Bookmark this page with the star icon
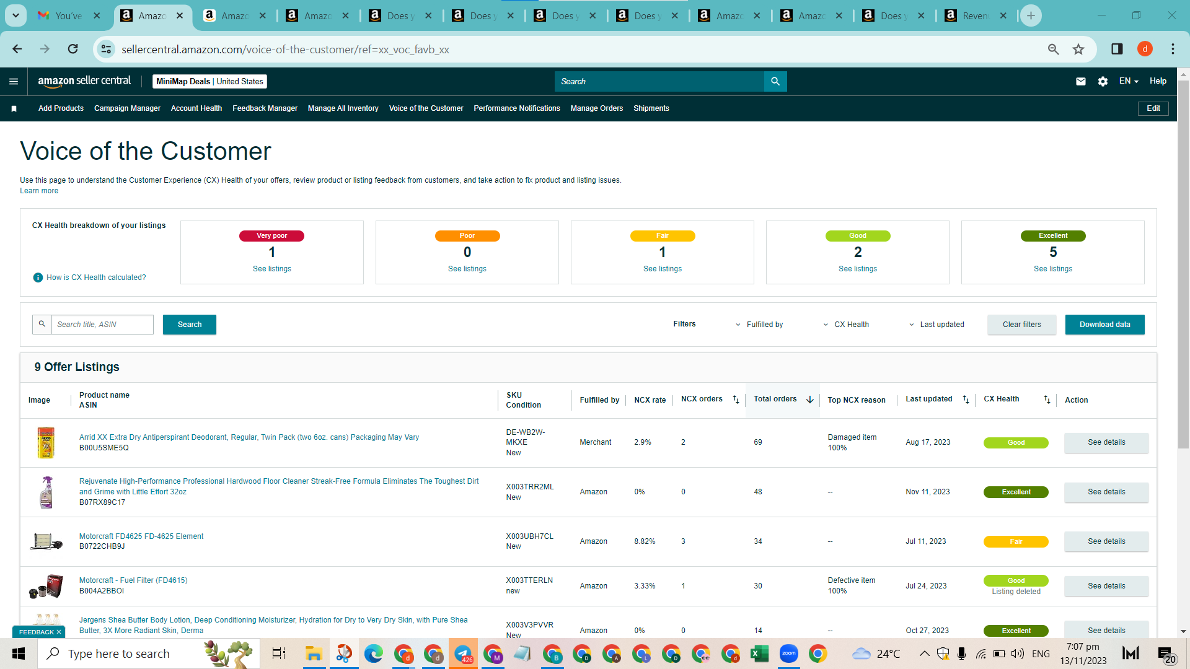 pyautogui.click(x=1078, y=49)
